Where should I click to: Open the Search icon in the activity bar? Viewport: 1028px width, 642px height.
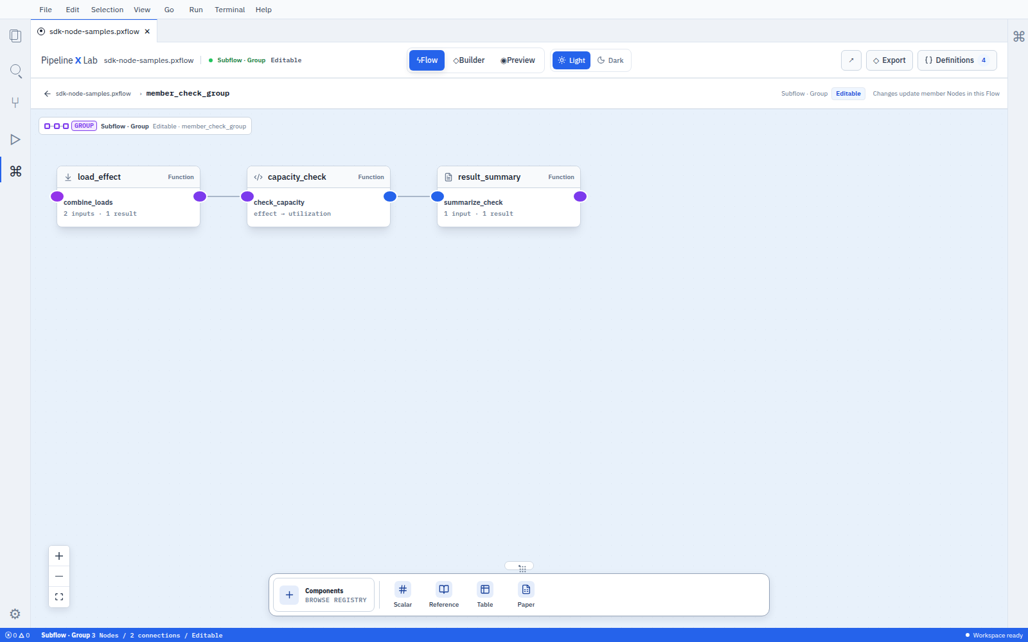(x=15, y=71)
